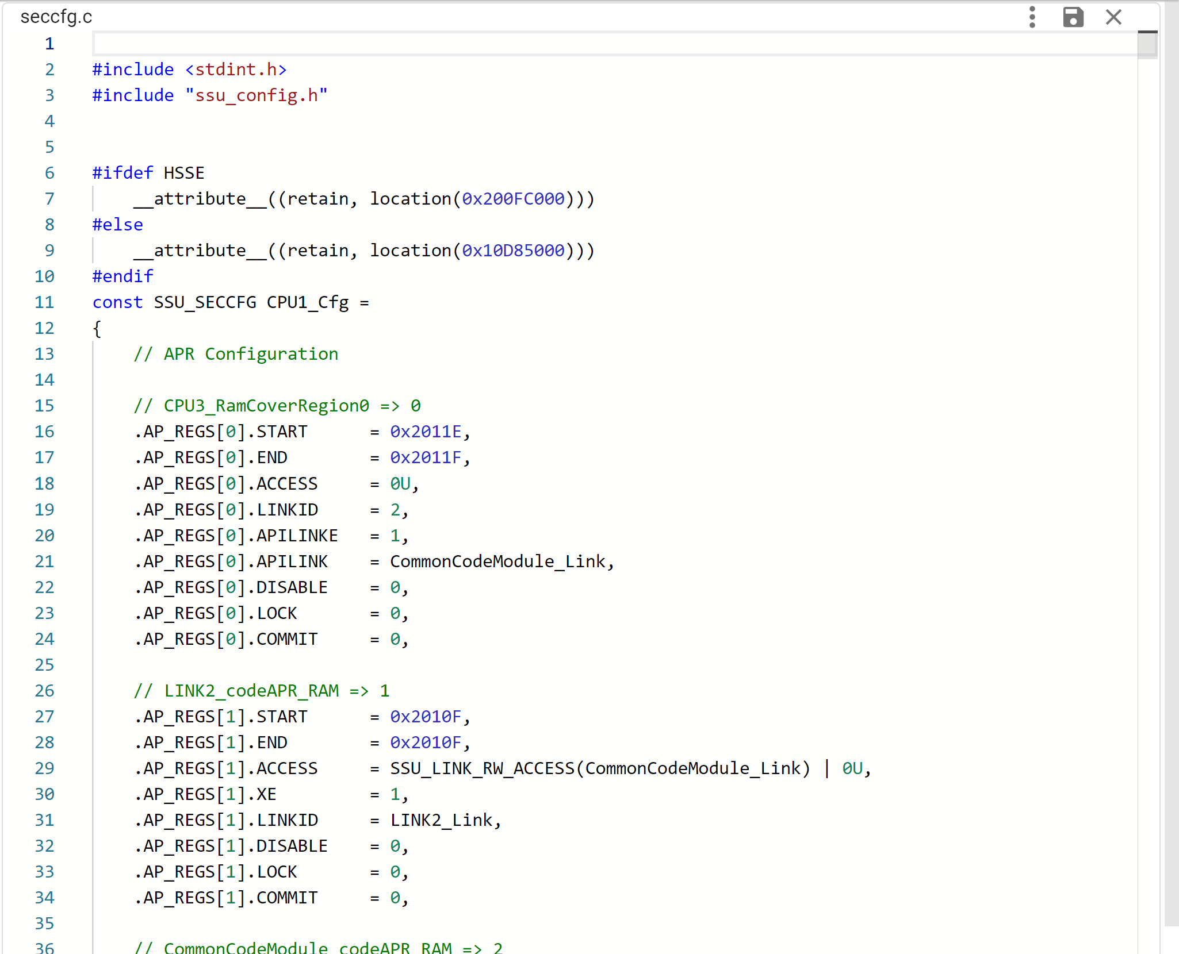The width and height of the screenshot is (1179, 954).
Task: Select the #include <stdint.h> line
Action: tap(190, 69)
